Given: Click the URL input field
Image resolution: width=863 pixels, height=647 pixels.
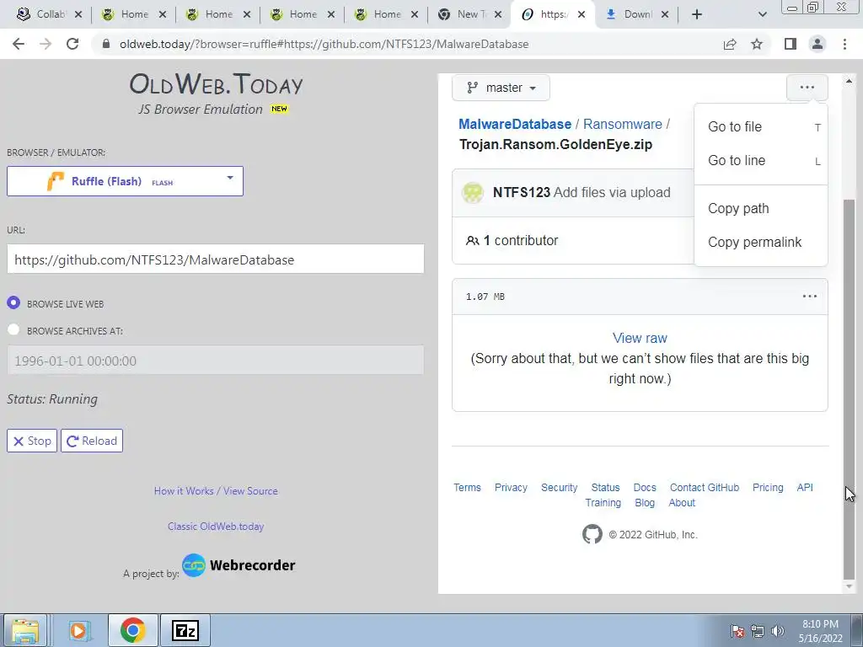Looking at the screenshot, I should click(x=216, y=259).
